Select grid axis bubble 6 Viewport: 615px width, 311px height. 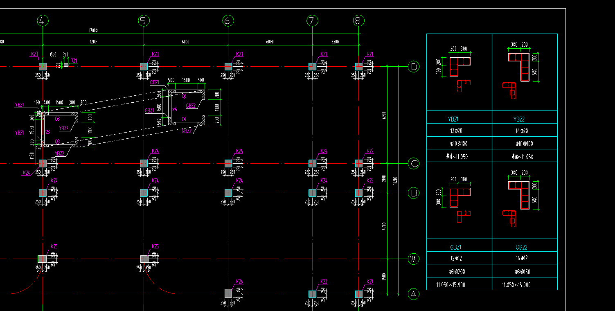point(228,20)
